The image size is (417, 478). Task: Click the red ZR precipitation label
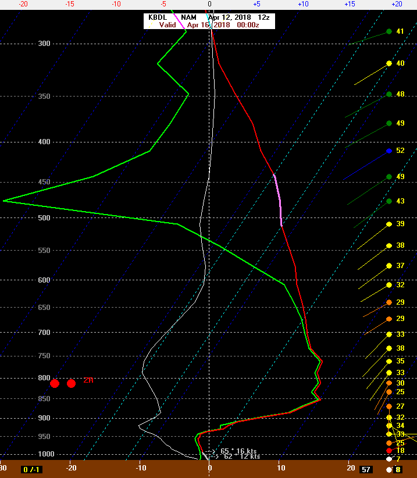(x=88, y=380)
